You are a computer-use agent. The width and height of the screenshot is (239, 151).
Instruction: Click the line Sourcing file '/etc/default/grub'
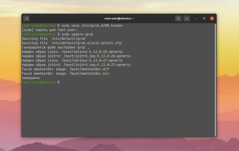(x=55, y=39)
